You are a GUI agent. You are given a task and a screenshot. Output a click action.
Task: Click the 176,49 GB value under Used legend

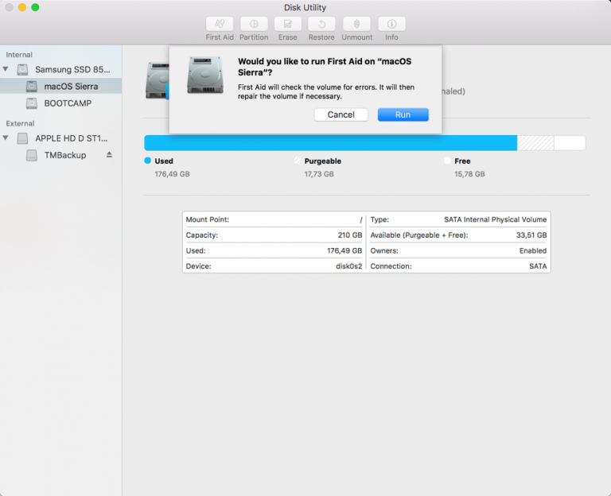click(172, 174)
